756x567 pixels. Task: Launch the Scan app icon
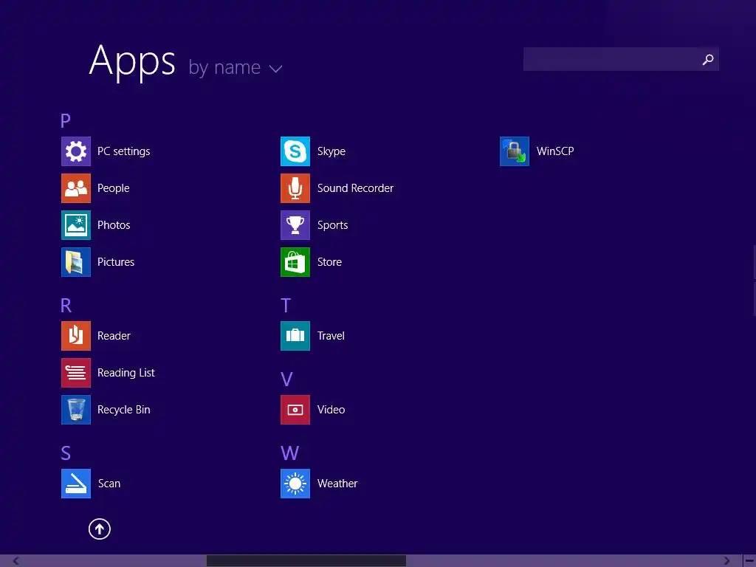[76, 484]
